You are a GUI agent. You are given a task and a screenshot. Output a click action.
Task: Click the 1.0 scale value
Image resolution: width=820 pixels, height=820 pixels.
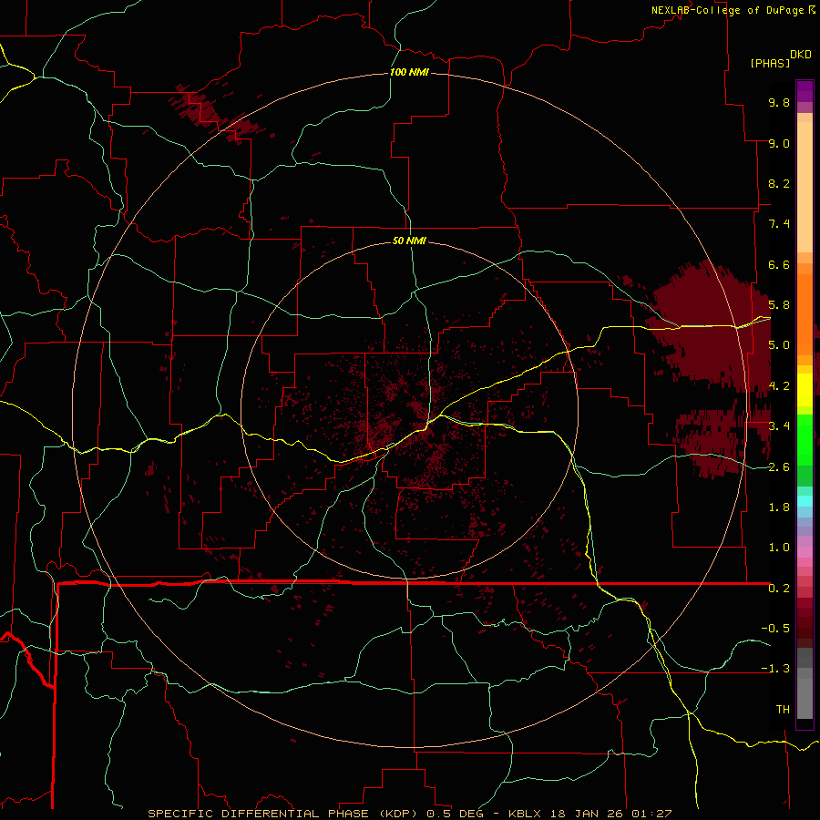tap(779, 548)
